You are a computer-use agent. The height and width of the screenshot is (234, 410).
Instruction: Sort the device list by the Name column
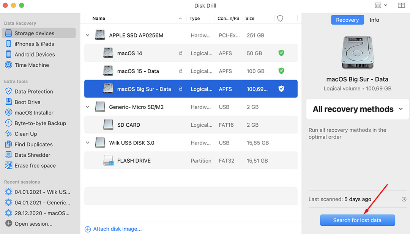99,18
